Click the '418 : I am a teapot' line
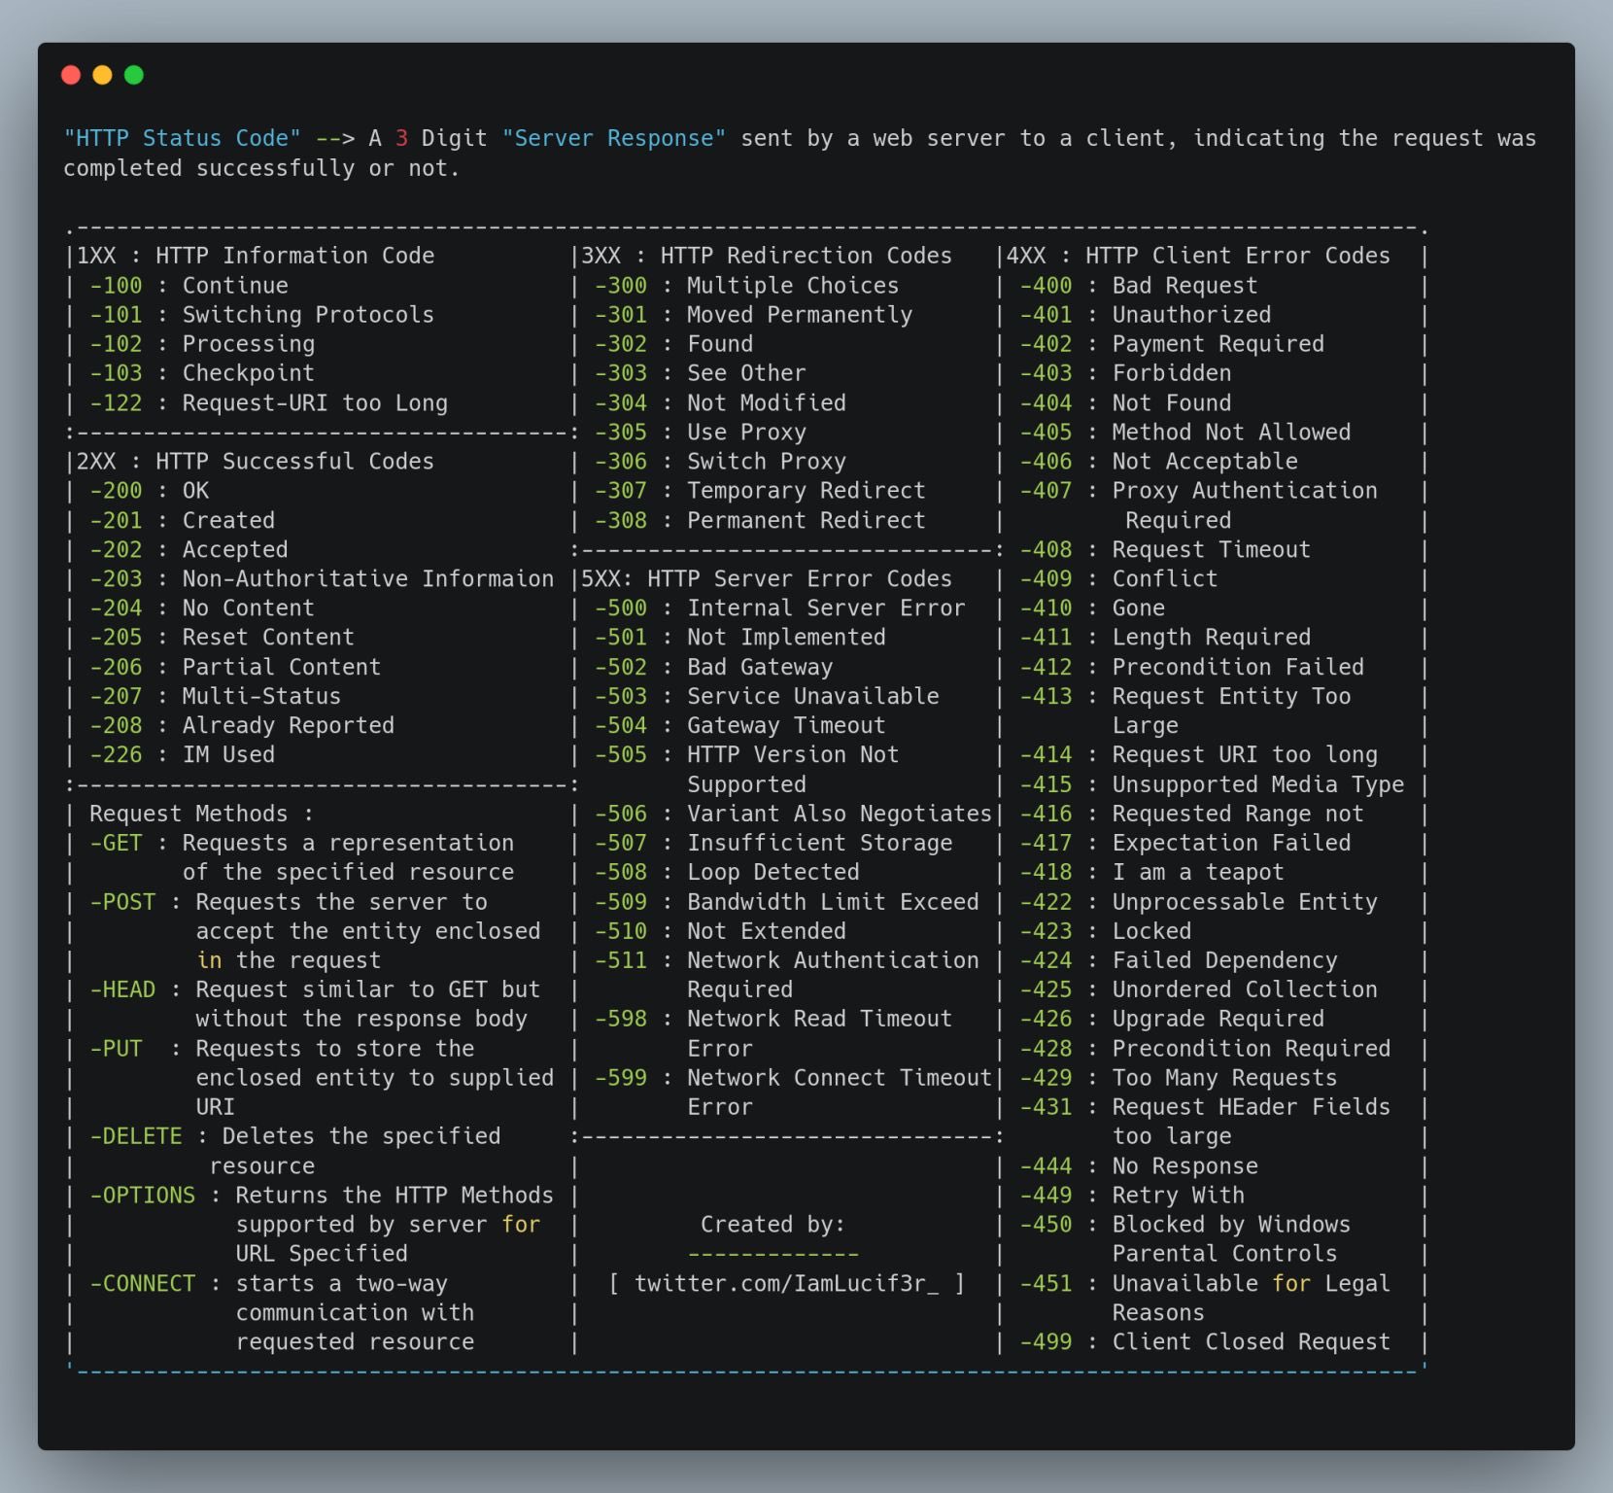1613x1493 pixels. [x=1147, y=872]
